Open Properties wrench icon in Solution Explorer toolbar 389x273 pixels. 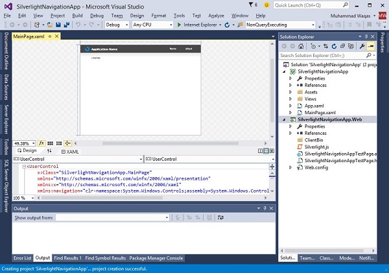pos(362,47)
